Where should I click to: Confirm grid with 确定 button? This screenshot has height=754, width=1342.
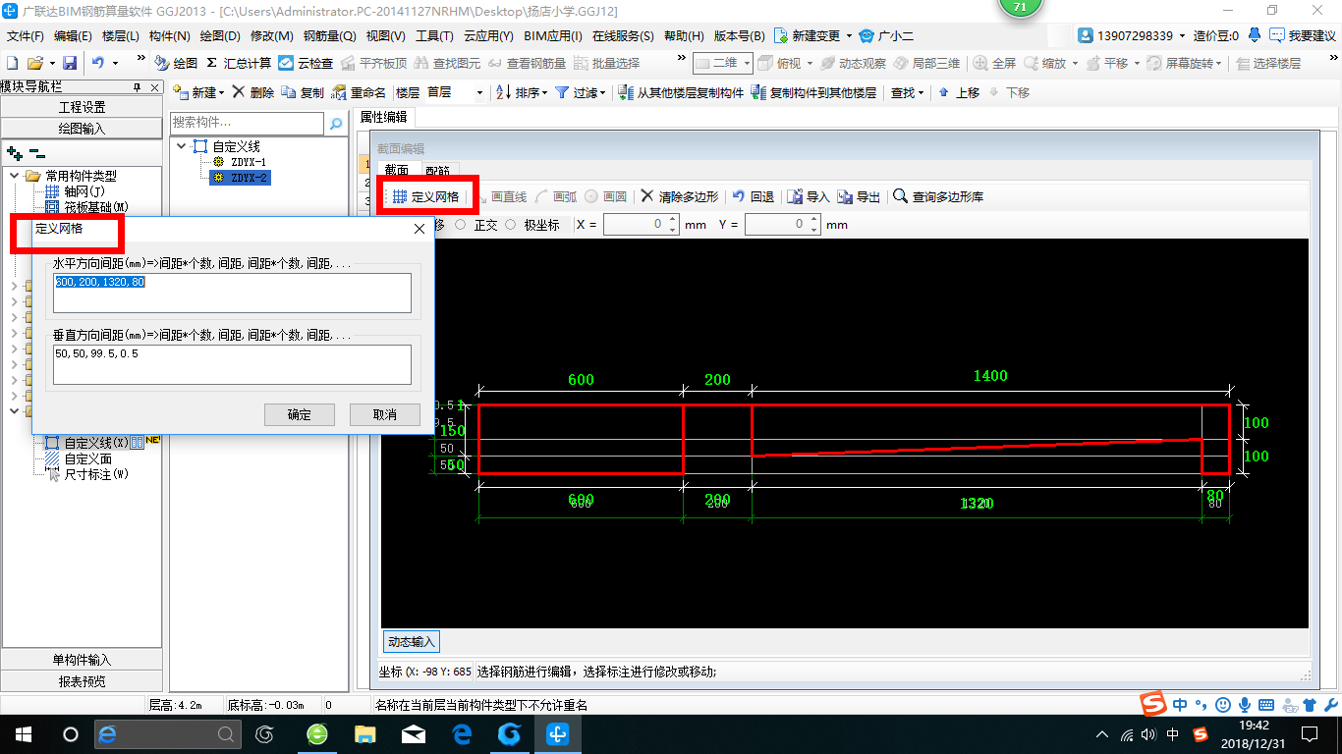pos(300,414)
